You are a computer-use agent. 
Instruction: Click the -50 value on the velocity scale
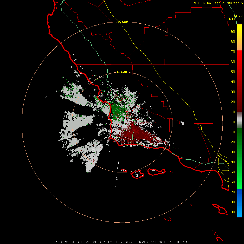[232, 172]
